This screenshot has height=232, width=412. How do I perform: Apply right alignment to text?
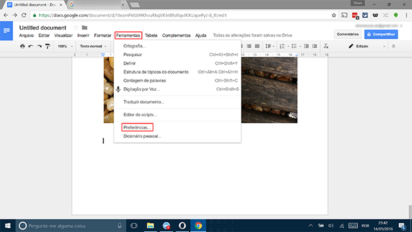point(249,46)
